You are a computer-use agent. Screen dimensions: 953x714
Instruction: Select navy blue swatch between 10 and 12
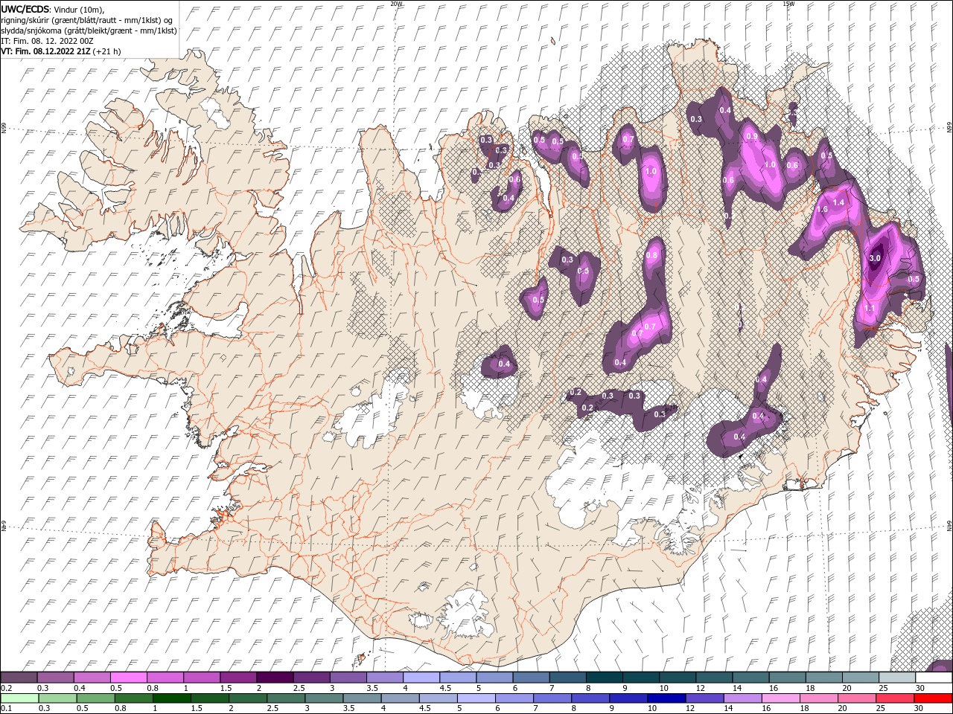pos(665,698)
